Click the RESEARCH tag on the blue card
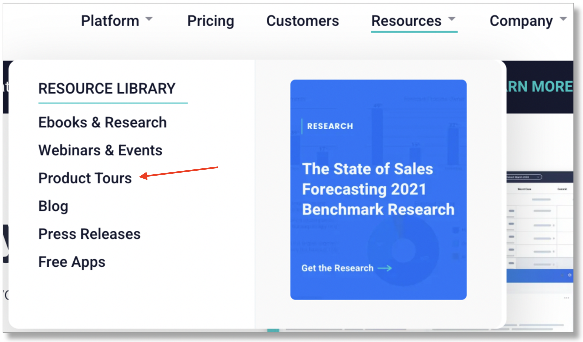Viewport: 583px width, 342px height. click(330, 126)
